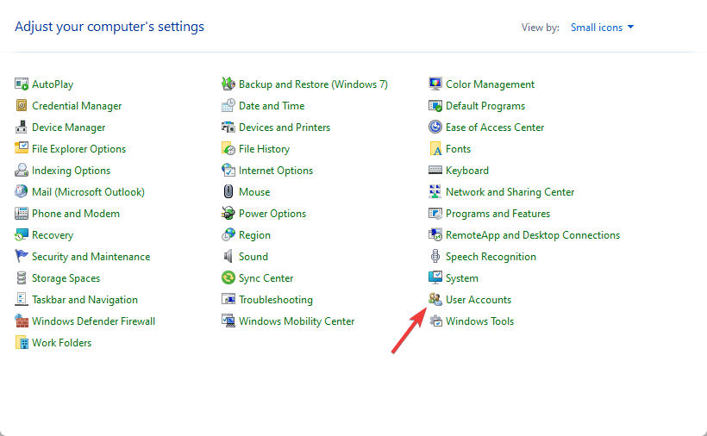Select the Credential Manager link
Viewport: 707px width, 436px height.
(77, 106)
